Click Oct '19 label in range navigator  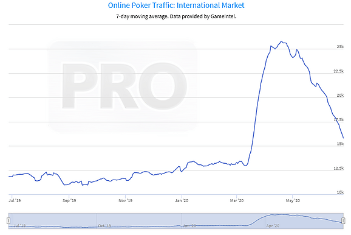click(x=104, y=226)
